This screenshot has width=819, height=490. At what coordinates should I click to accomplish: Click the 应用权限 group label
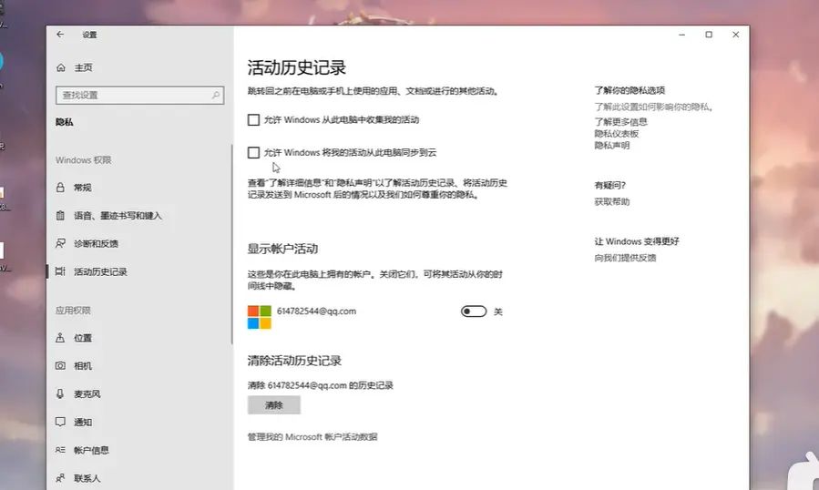[73, 311]
